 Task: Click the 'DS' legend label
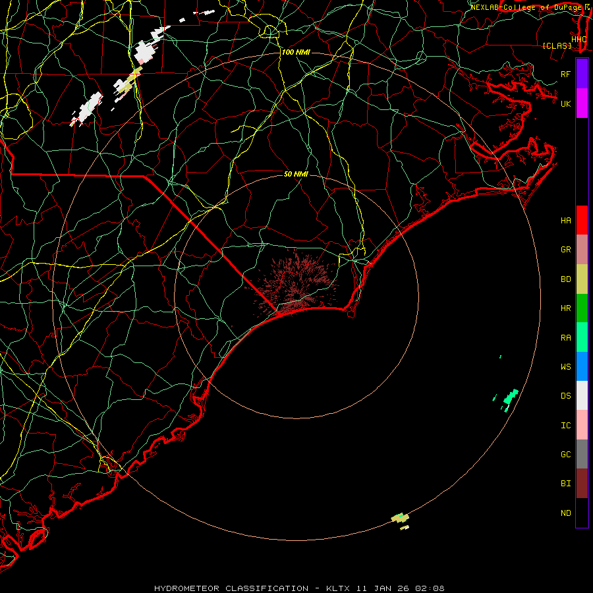point(566,396)
